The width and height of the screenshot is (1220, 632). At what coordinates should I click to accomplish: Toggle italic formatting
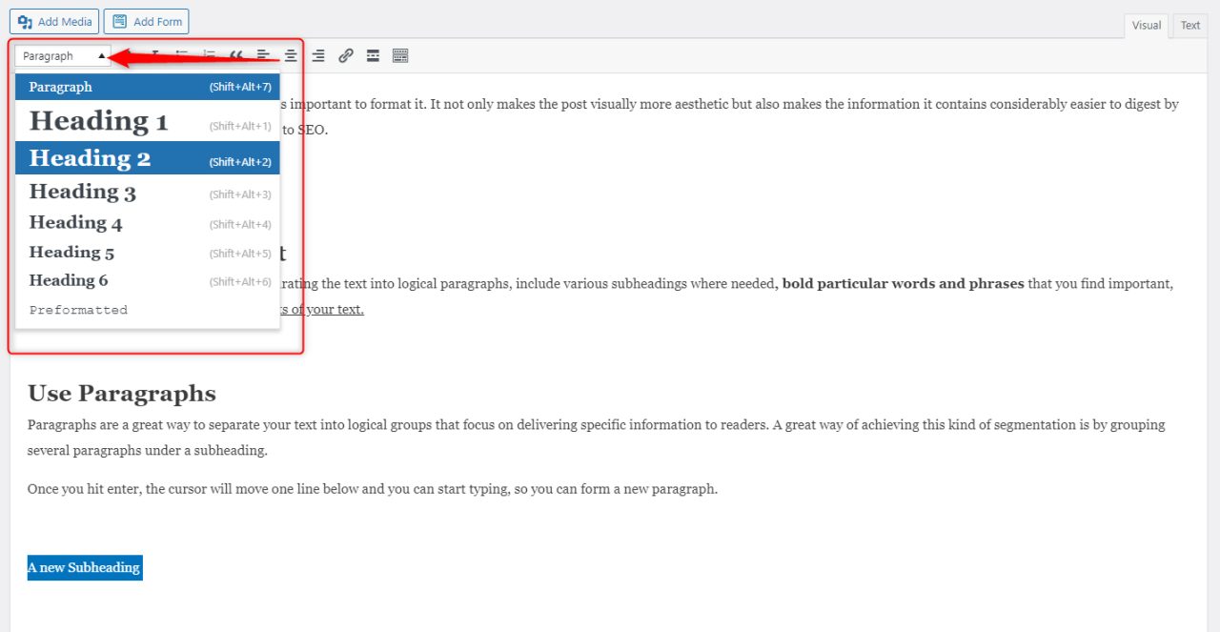click(x=155, y=55)
